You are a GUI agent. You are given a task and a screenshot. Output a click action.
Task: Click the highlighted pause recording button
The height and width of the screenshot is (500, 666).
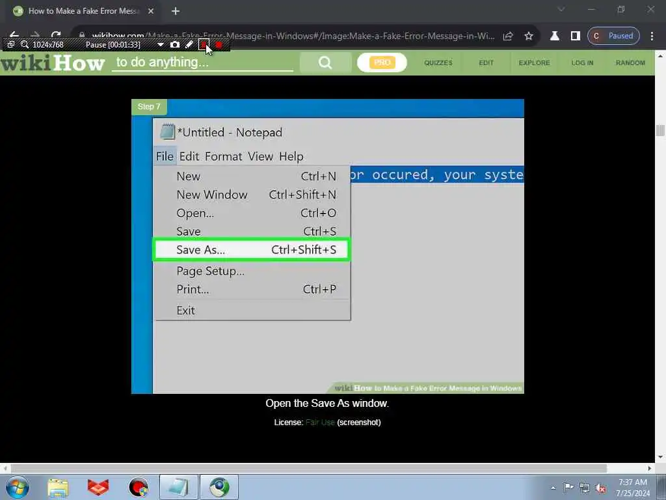pos(204,44)
